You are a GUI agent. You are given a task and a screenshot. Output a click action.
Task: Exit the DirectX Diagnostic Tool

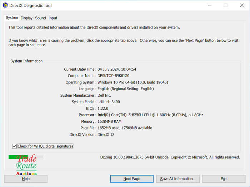point(224,179)
